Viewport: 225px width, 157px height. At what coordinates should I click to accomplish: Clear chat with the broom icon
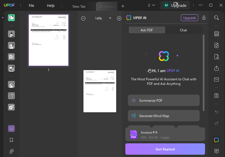[204, 18]
